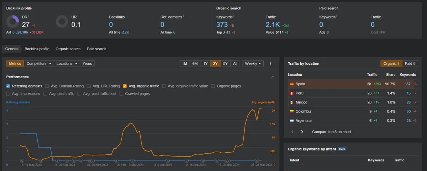Enable Avg. paid traffic cost checkbox
This screenshot has width=427, height=171.
(79, 94)
